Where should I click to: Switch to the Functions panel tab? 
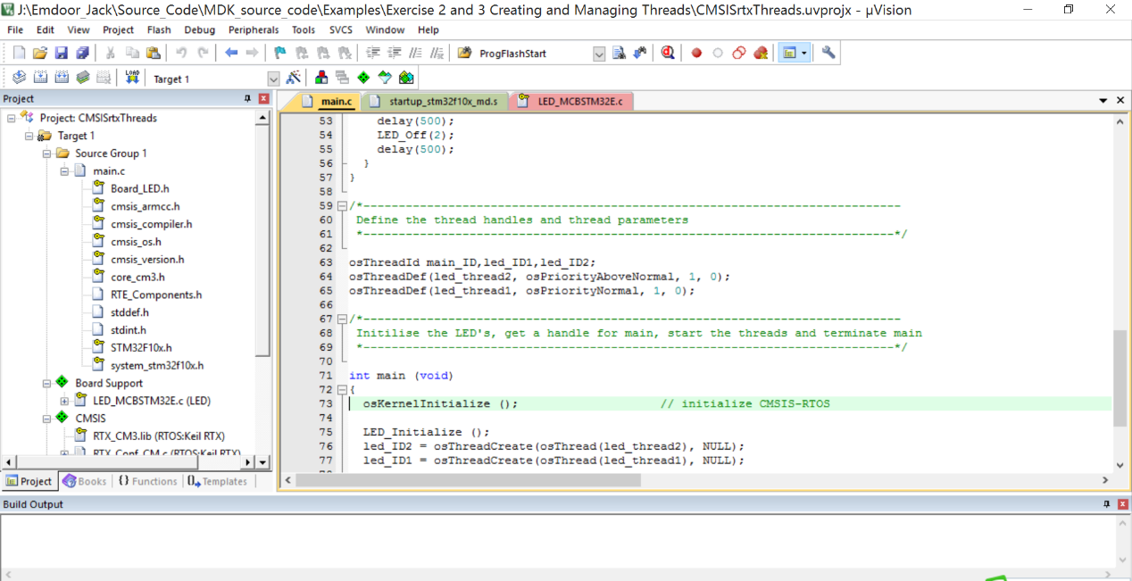147,481
